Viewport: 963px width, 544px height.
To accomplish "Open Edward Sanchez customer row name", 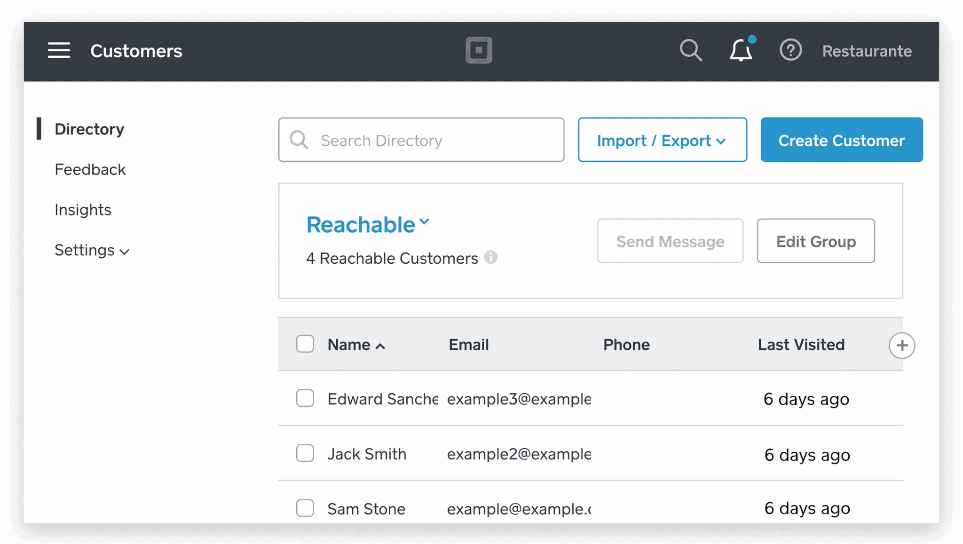I will pyautogui.click(x=383, y=399).
